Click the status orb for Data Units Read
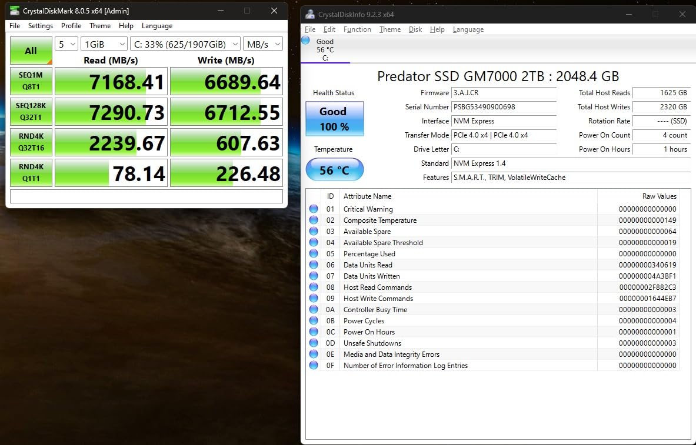The image size is (696, 445). click(x=314, y=265)
